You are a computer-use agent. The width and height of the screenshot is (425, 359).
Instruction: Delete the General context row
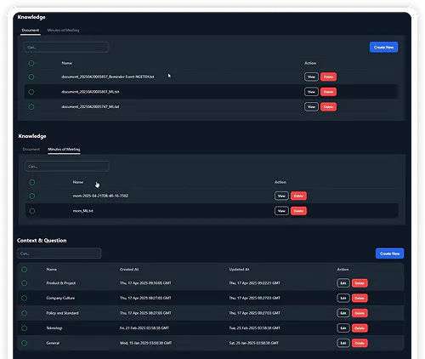(360, 343)
